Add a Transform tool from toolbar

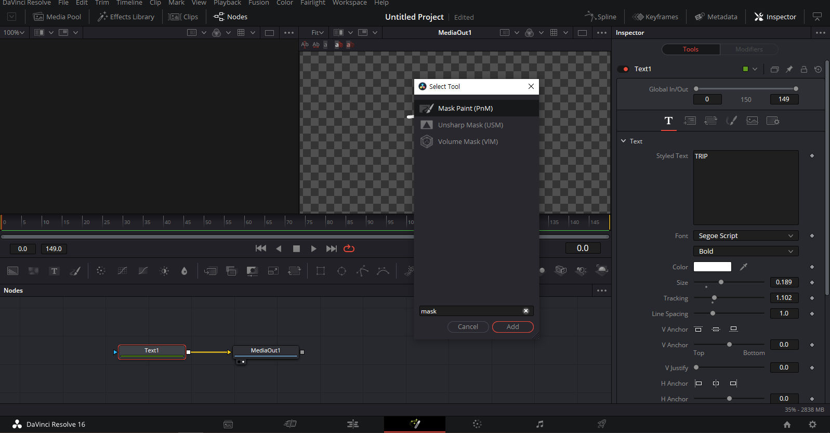click(294, 271)
